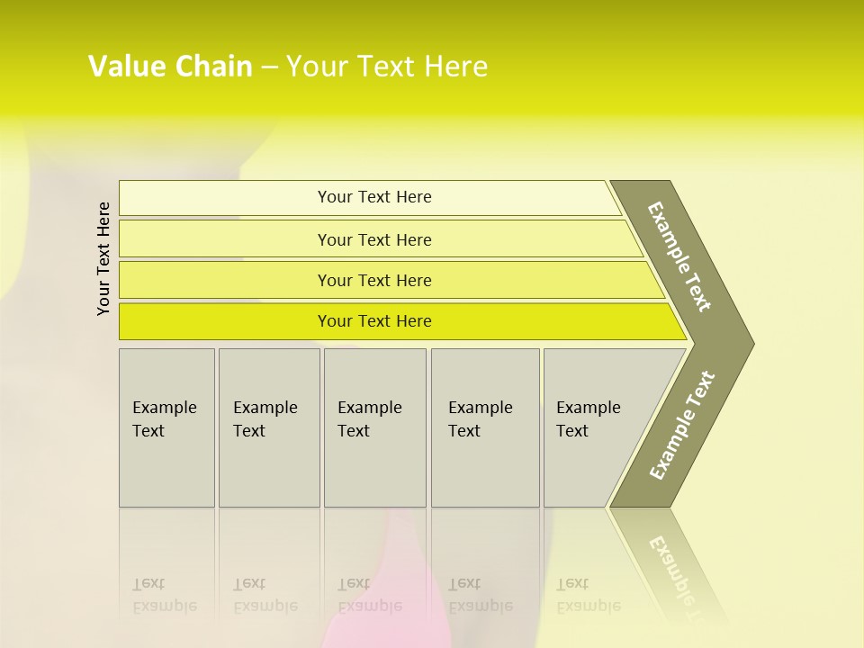Click 'Your Text Here' in the slide title

(387, 66)
